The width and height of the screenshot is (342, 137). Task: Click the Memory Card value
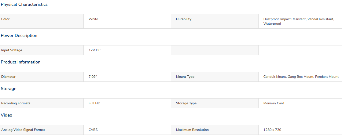[x=274, y=103]
